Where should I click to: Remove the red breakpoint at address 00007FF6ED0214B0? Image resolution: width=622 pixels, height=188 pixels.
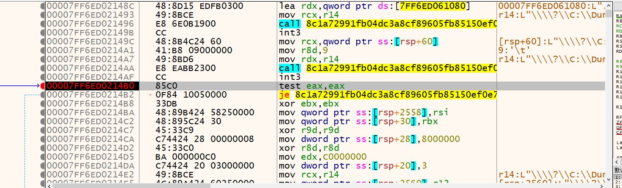click(x=43, y=86)
